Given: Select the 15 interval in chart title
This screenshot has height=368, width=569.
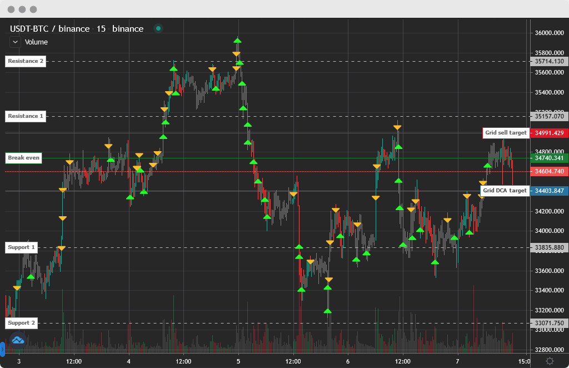Looking at the screenshot, I should pyautogui.click(x=101, y=29).
